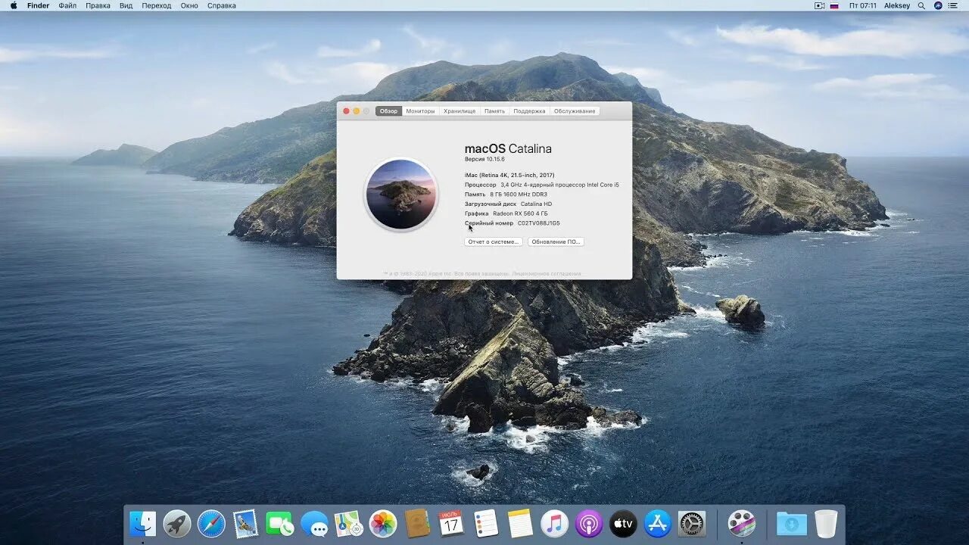Screen dimensions: 969x545
Task: Open the film reel app in Dock
Action: 742,523
